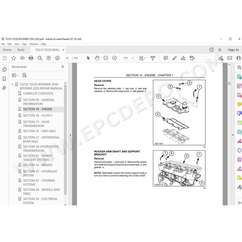Image resolution: width=242 pixels, height=242 pixels.
Task: Select SECTION 55 - ELECTRICAL SYSTEM bookmark
Action: pos(40,201)
